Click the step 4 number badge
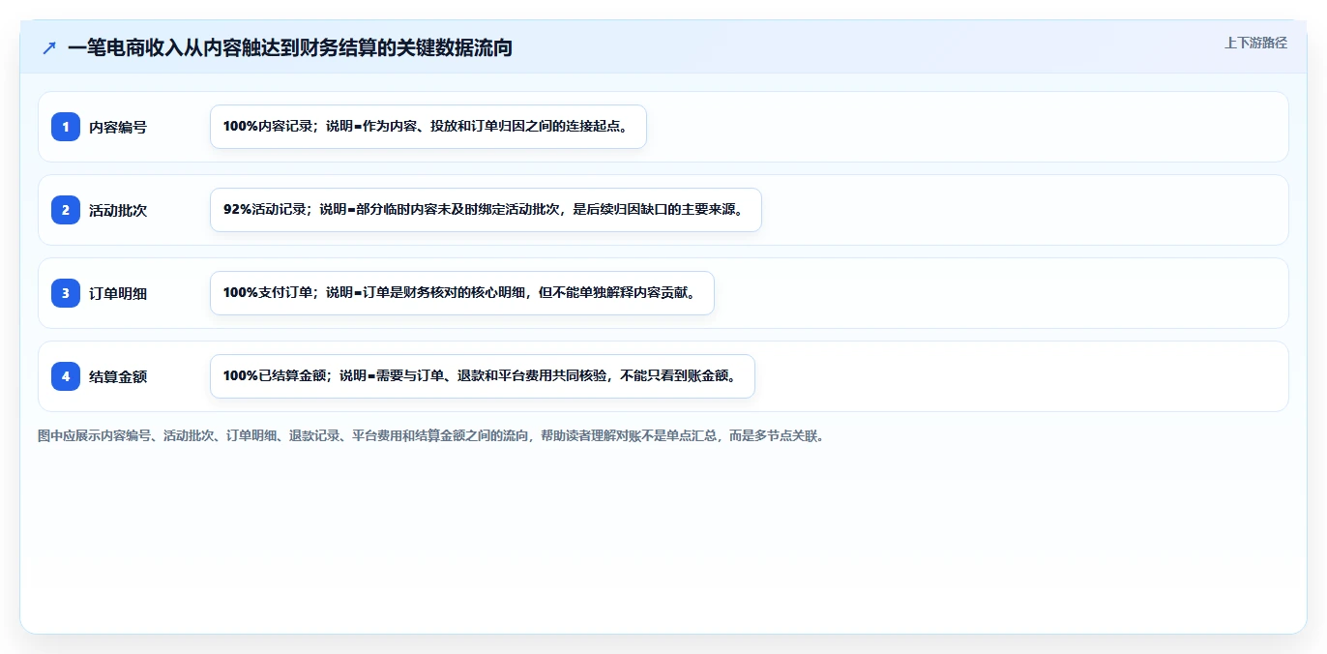Viewport: 1327px width, 654px height. tap(66, 376)
